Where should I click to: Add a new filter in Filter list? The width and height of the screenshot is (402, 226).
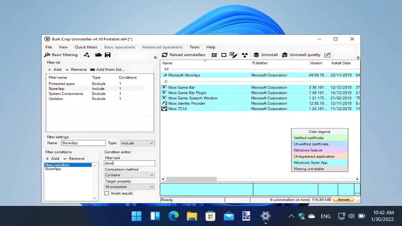[x=55, y=69]
